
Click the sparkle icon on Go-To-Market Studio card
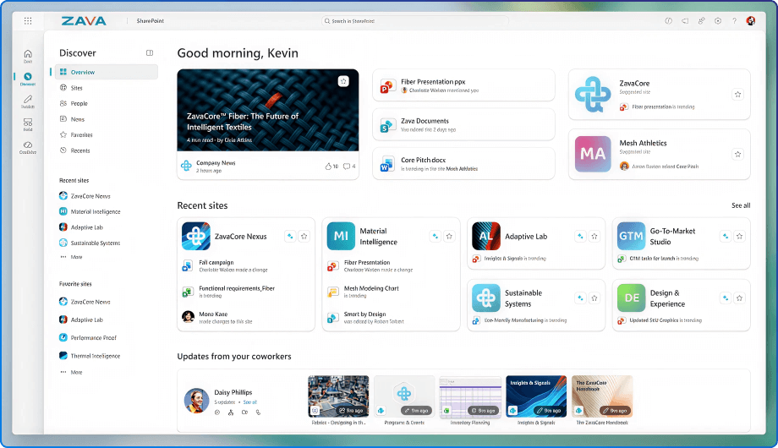[726, 236]
